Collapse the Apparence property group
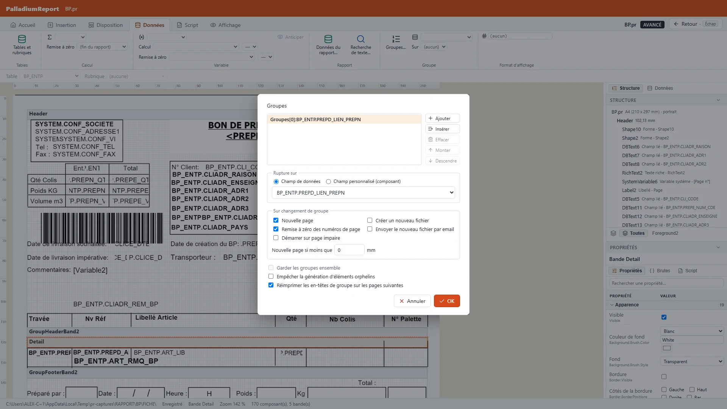Screen dimensions: 727x409 coord(612,305)
